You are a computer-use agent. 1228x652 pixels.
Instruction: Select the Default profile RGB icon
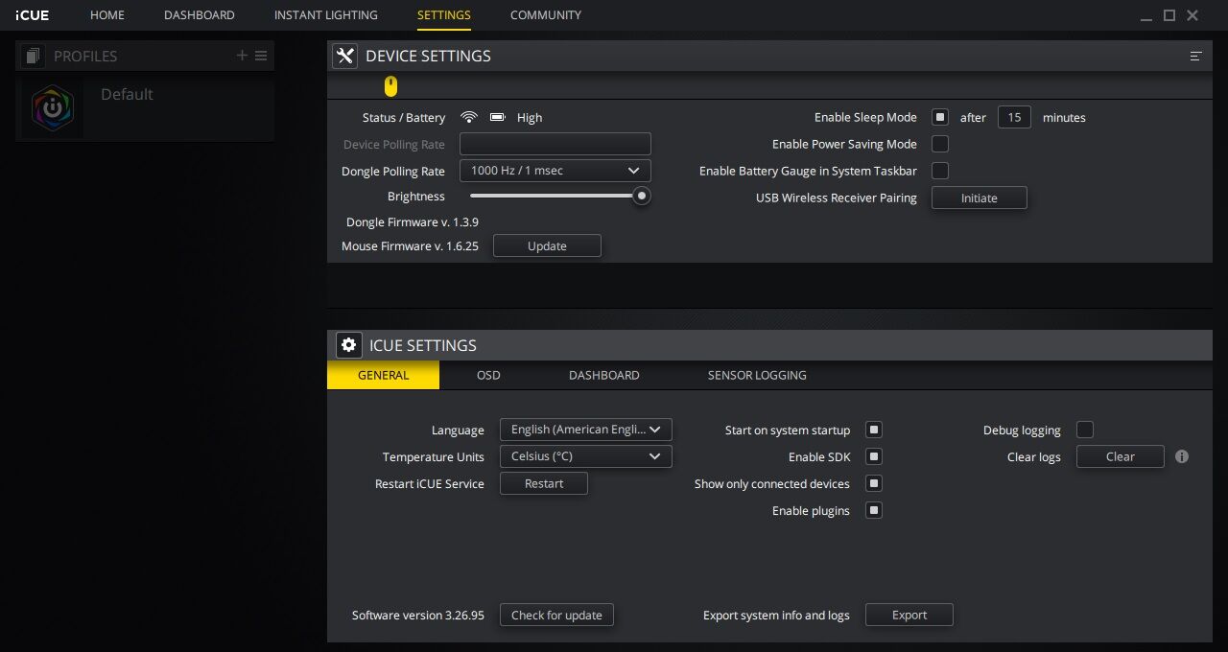[52, 106]
